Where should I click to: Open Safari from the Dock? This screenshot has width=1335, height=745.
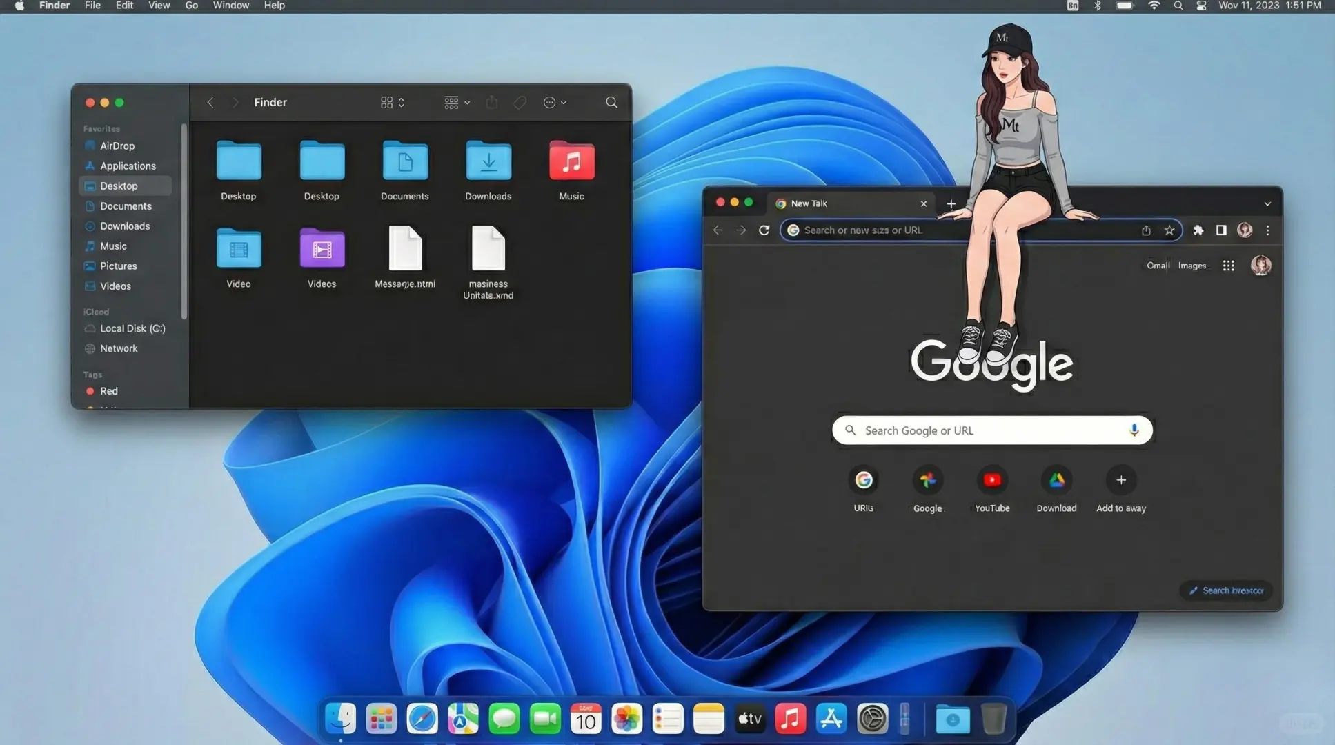(422, 718)
